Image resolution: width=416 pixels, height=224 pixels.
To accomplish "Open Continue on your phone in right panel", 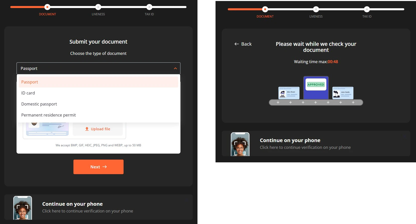I will (x=305, y=144).
